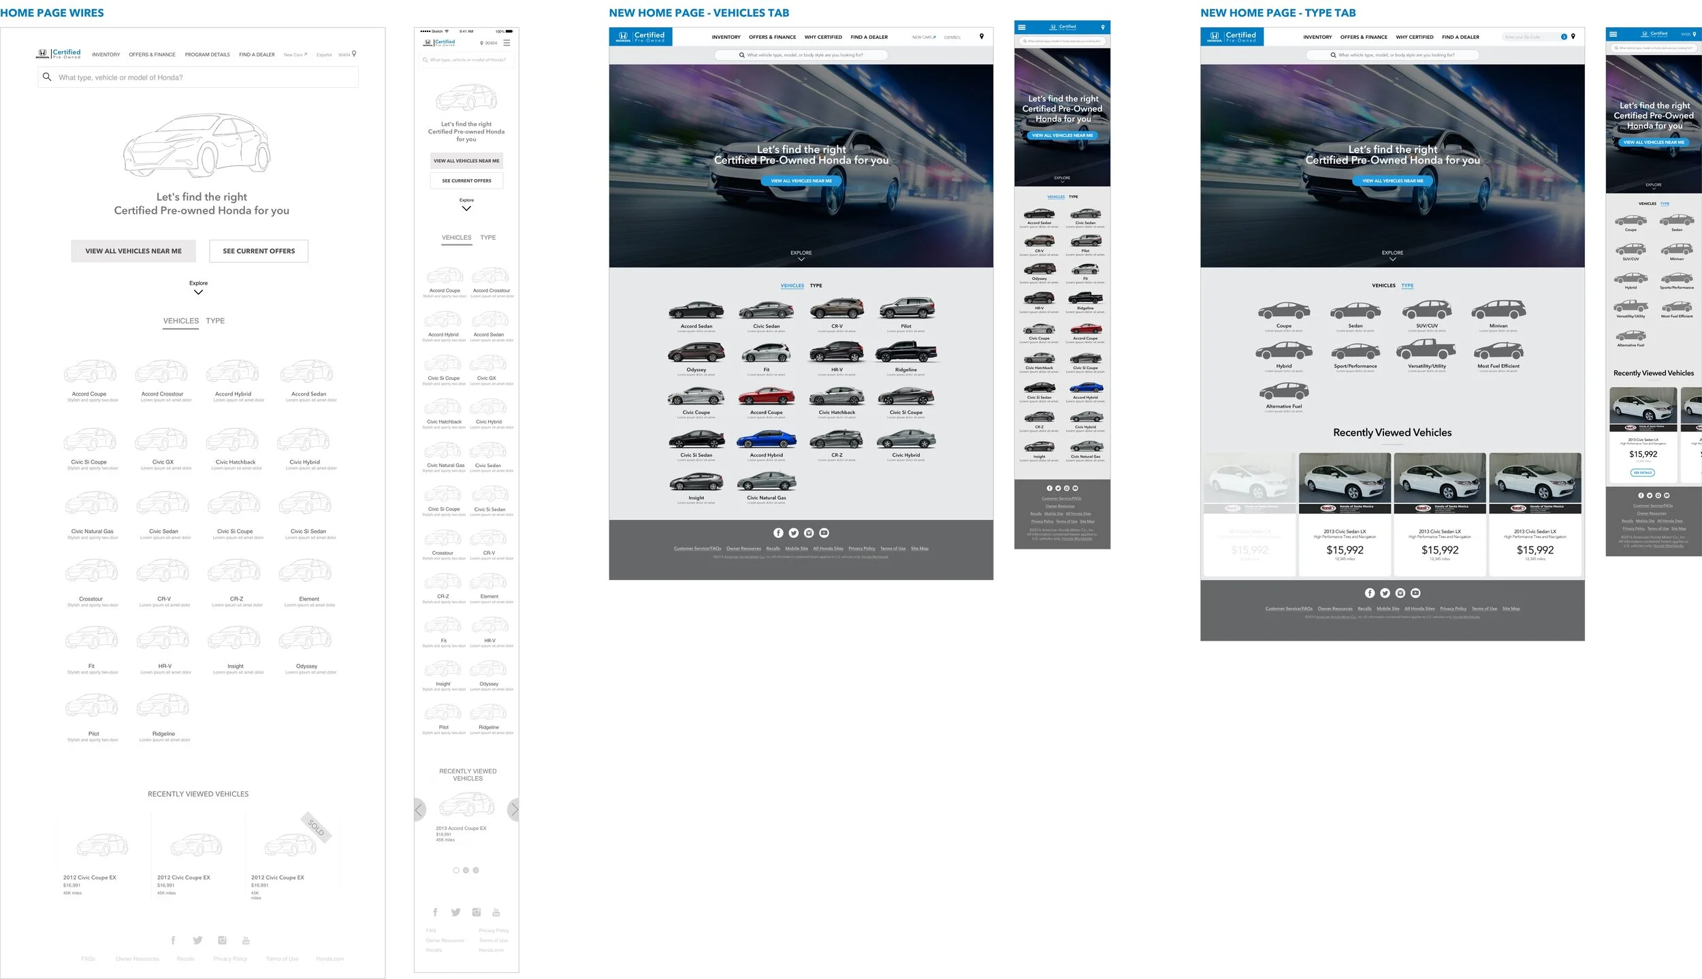The width and height of the screenshot is (1702, 979).
Task: Click the vehicle search input field
Action: (197, 77)
